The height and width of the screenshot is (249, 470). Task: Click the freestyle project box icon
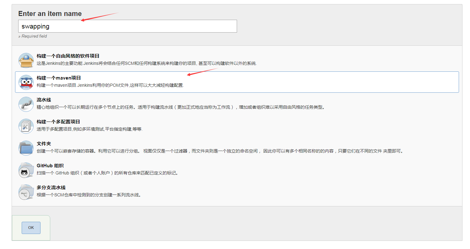click(x=26, y=60)
